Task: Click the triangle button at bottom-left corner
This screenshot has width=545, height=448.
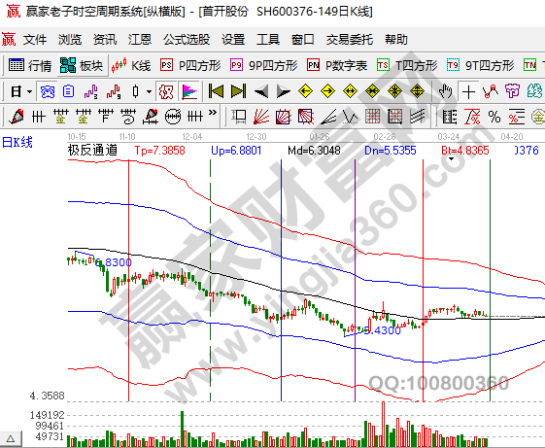Action: (x=10, y=438)
